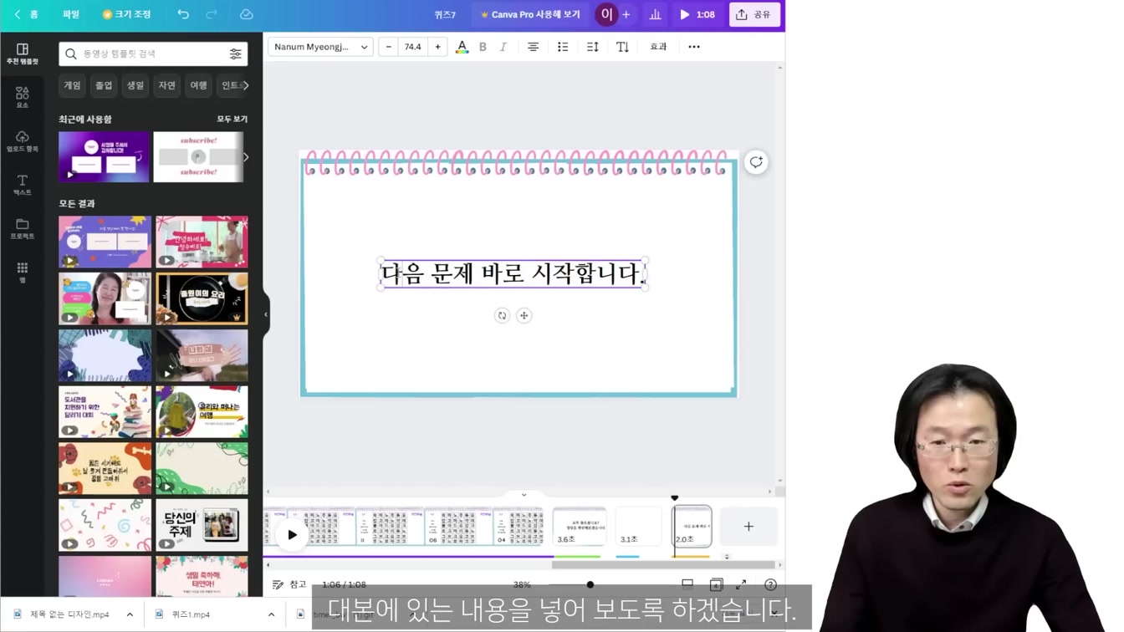Open the subscribe! recently used template
The width and height of the screenshot is (1124, 632).
(198, 156)
